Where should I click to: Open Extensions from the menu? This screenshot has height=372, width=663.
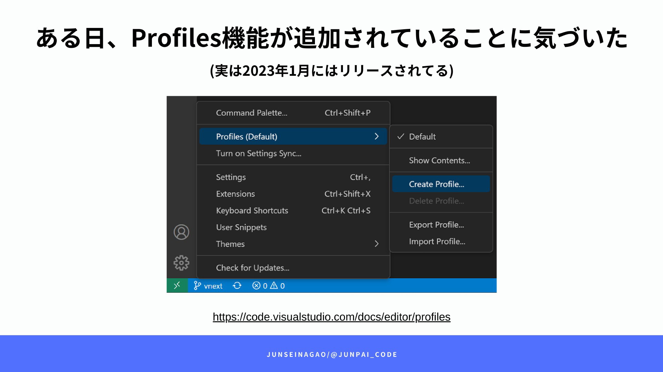(293, 194)
